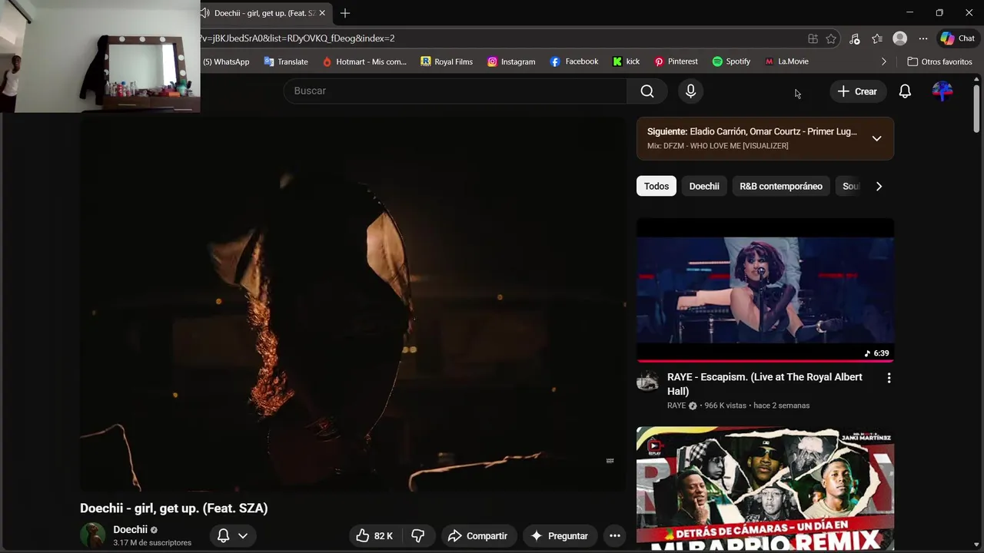Open Spotify bookmark
The width and height of the screenshot is (984, 553).
730,61
